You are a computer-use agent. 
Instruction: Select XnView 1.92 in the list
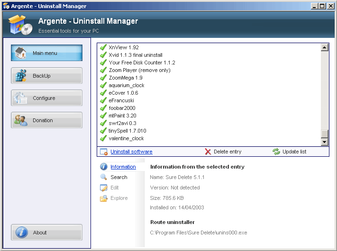click(x=124, y=47)
